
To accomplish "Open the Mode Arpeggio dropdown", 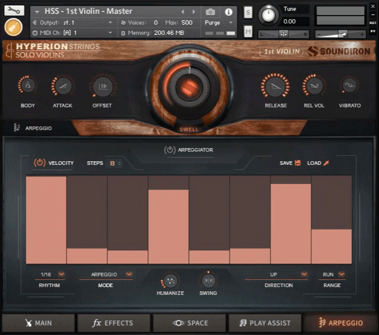I will click(x=129, y=274).
